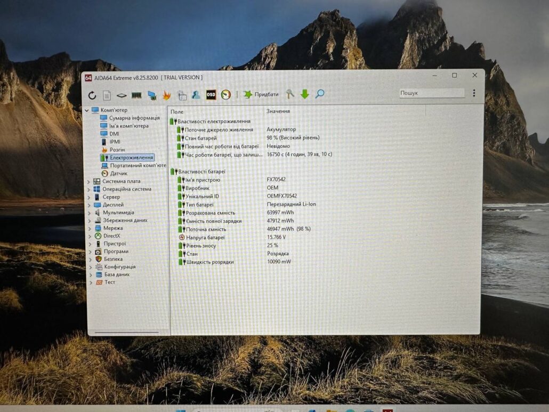Click inside the Пошук search field
Image resolution: width=549 pixels, height=412 pixels.
tap(431, 93)
